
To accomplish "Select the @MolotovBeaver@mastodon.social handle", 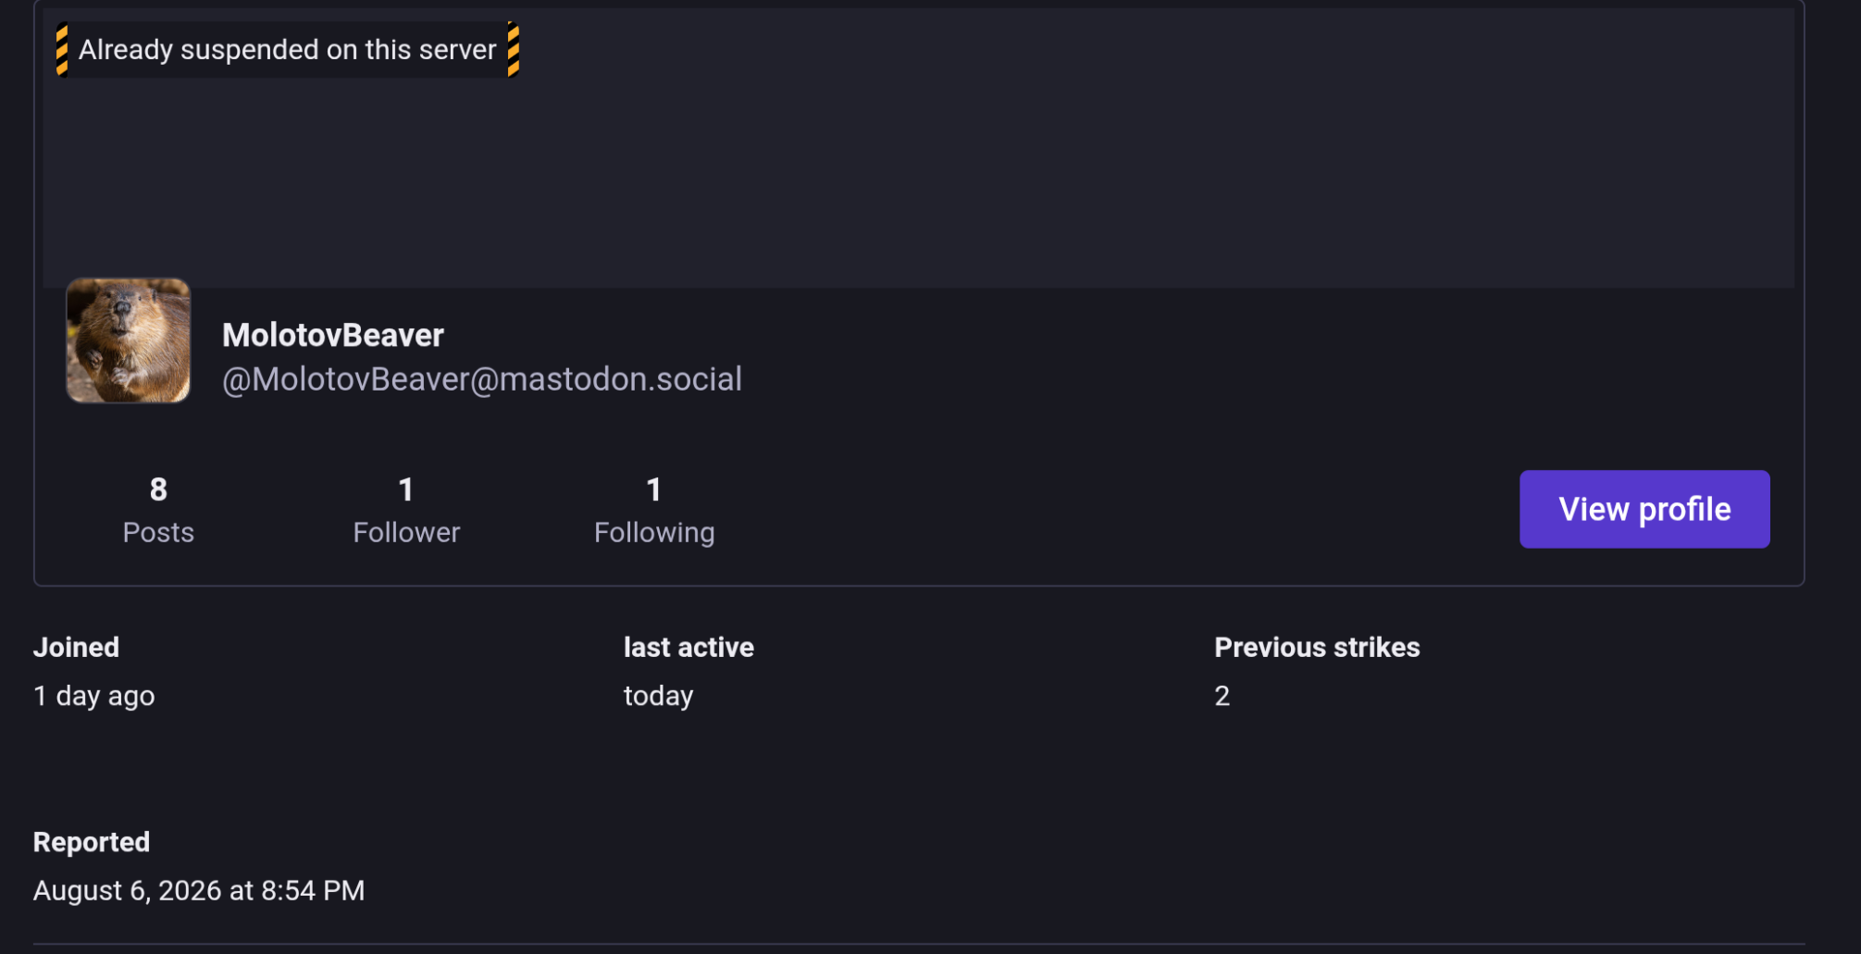I will pos(482,378).
